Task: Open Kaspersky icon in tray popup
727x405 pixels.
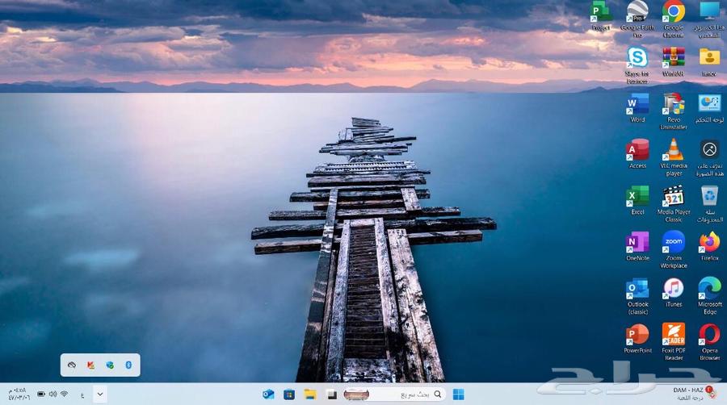Action: tap(90, 365)
